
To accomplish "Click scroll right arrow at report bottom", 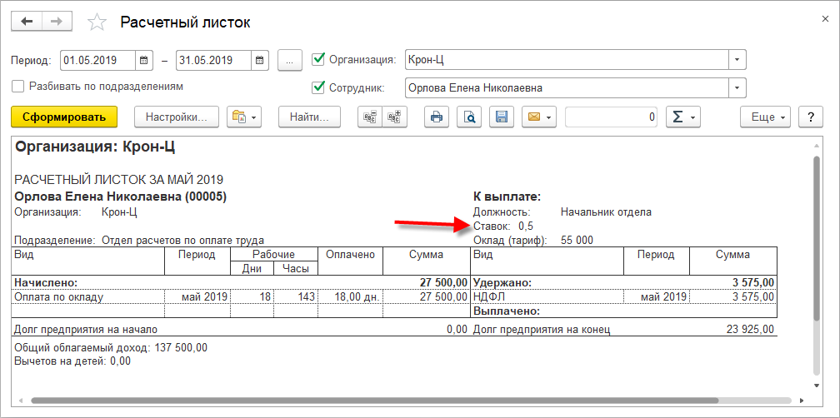I will tap(802, 401).
